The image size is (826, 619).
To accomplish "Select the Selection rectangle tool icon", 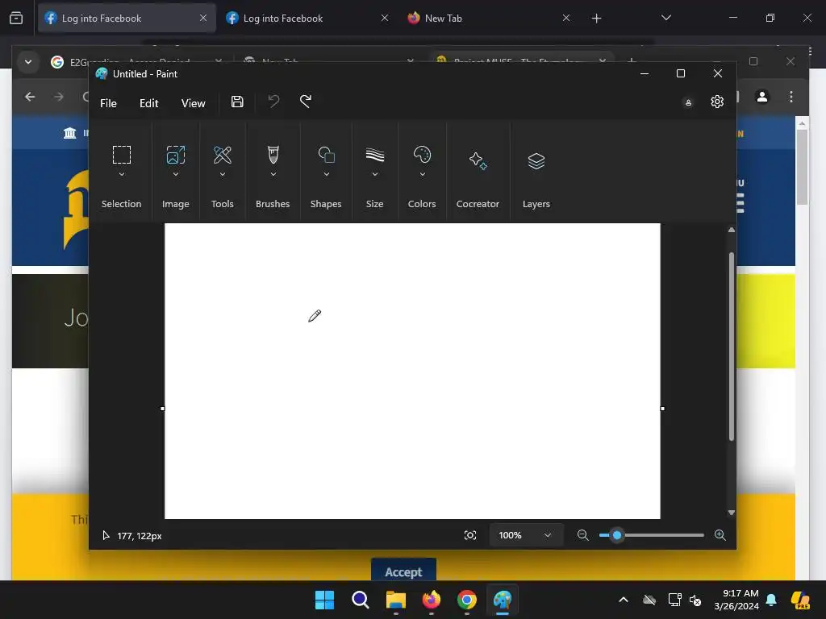I will pyautogui.click(x=122, y=155).
